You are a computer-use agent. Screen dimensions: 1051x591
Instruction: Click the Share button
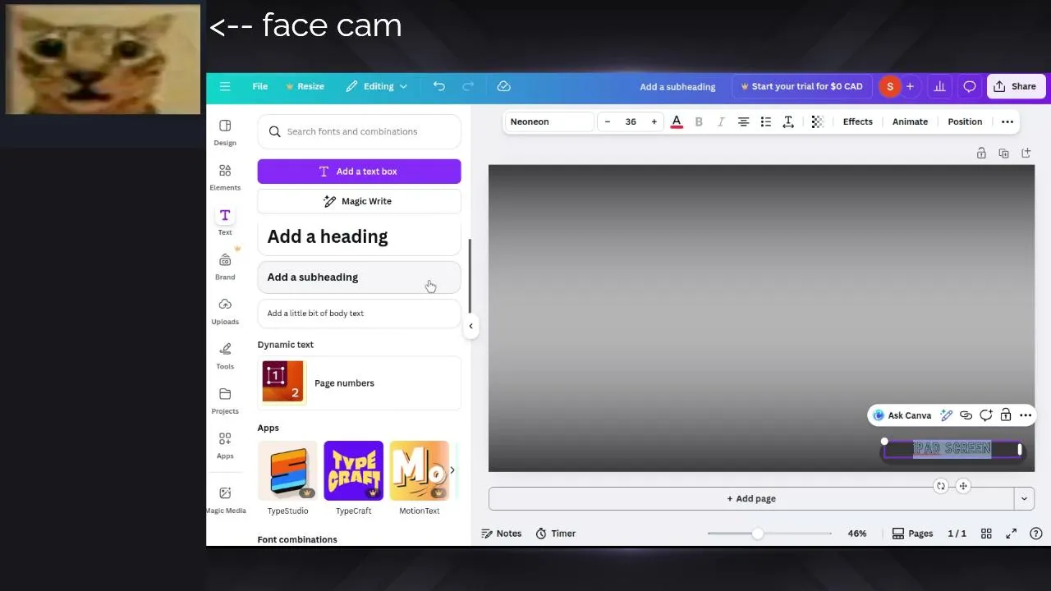(x=1016, y=86)
